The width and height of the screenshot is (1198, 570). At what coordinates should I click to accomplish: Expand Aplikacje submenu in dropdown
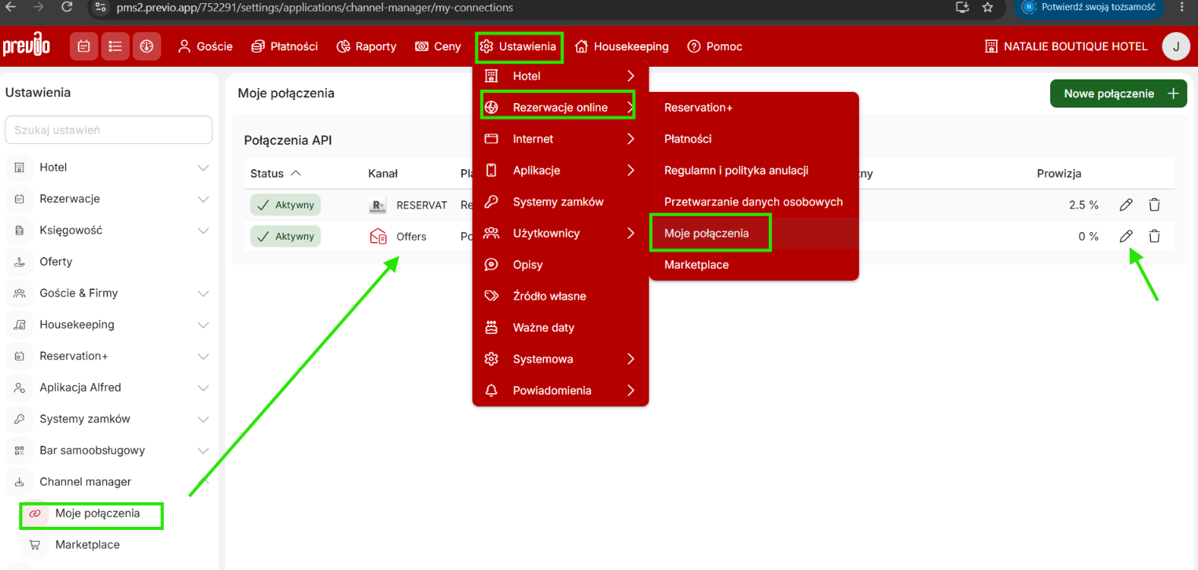coord(560,171)
